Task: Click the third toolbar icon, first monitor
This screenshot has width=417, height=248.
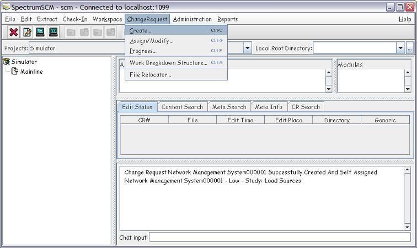Action: coord(40,33)
